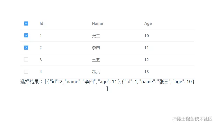Click the 稀土掘金技术社区 watermark

pyautogui.click(x=192, y=119)
